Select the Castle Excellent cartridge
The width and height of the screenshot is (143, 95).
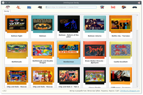(121, 53)
